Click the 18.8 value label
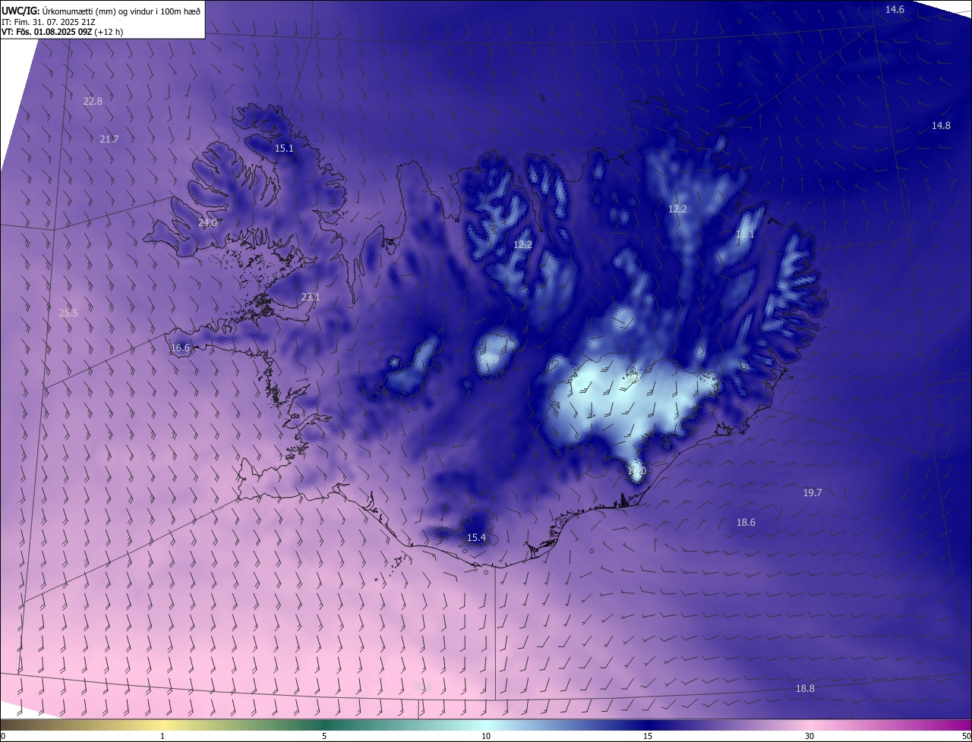972x742 pixels. point(805,688)
